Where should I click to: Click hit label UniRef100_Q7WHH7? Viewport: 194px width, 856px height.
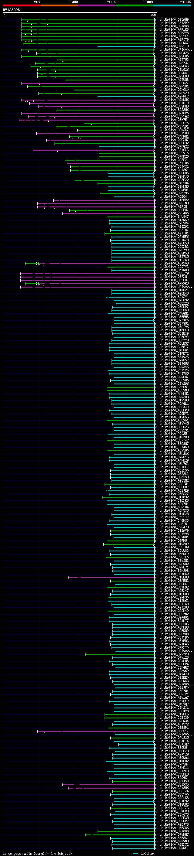(x=174, y=834)
